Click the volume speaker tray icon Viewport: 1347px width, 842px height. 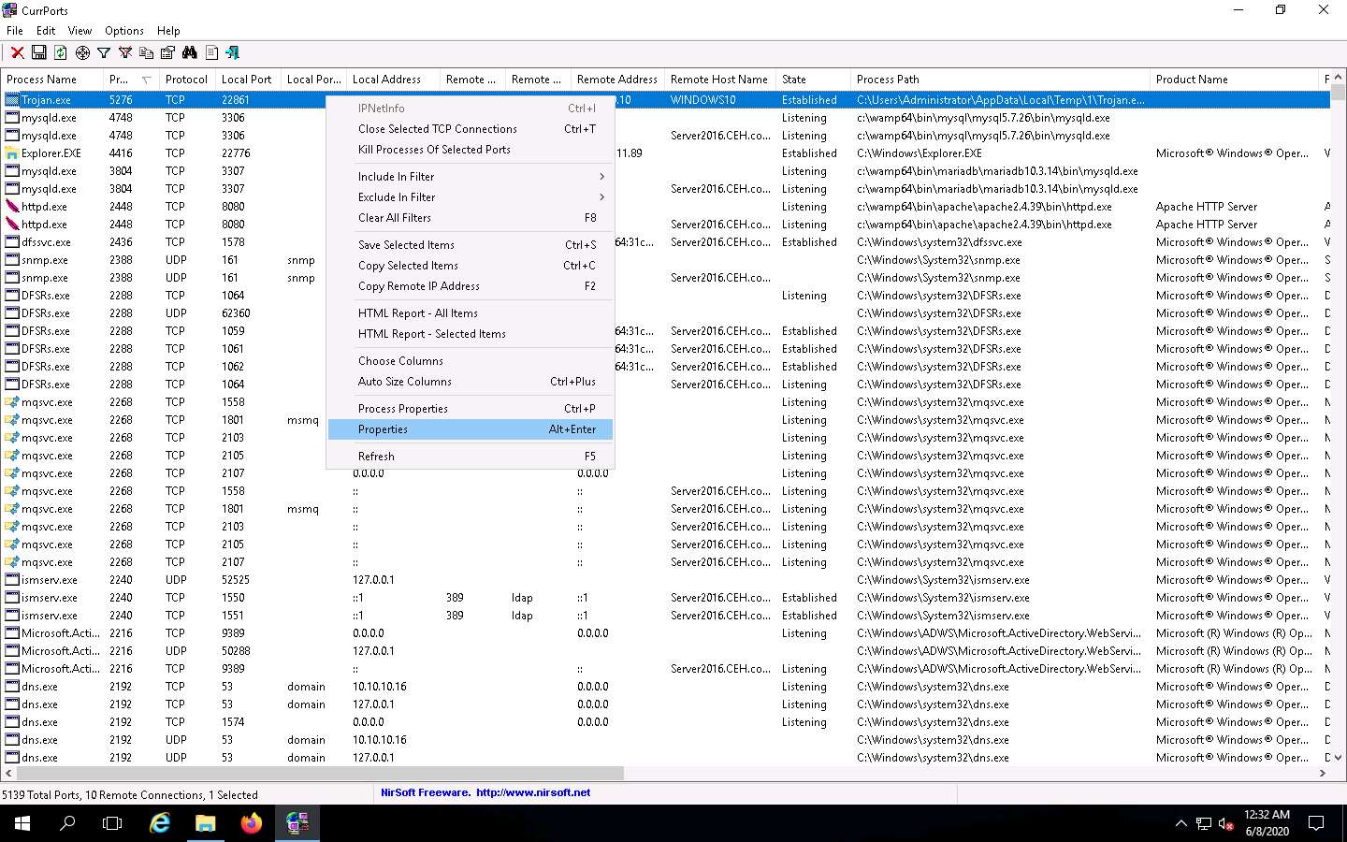click(1226, 823)
